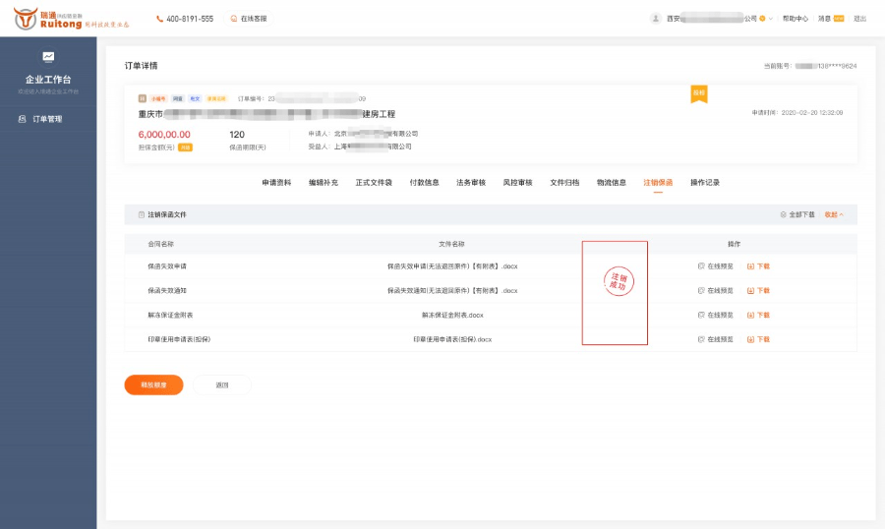This screenshot has height=529, width=885.
Task: Download the 保函失效申请 file
Action: (x=758, y=265)
